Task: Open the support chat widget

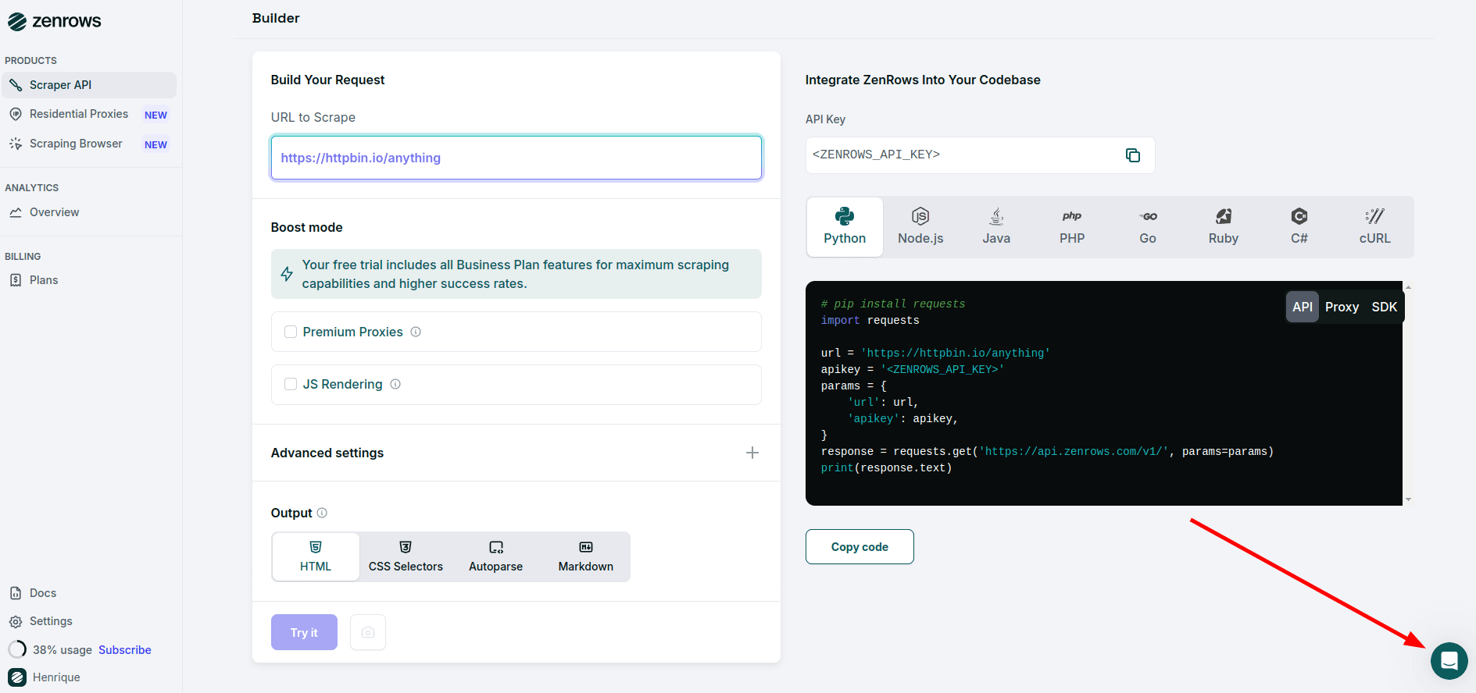Action: click(x=1449, y=661)
